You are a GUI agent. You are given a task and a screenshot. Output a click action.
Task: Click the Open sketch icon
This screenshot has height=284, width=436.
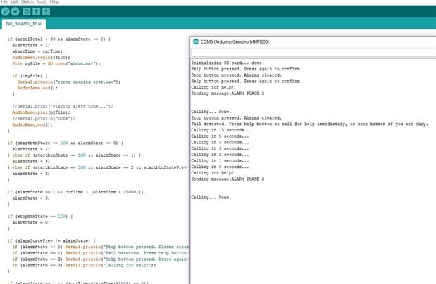37,12
